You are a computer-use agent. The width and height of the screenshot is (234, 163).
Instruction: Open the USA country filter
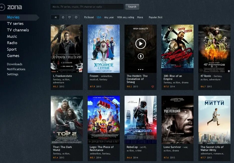click(x=99, y=17)
